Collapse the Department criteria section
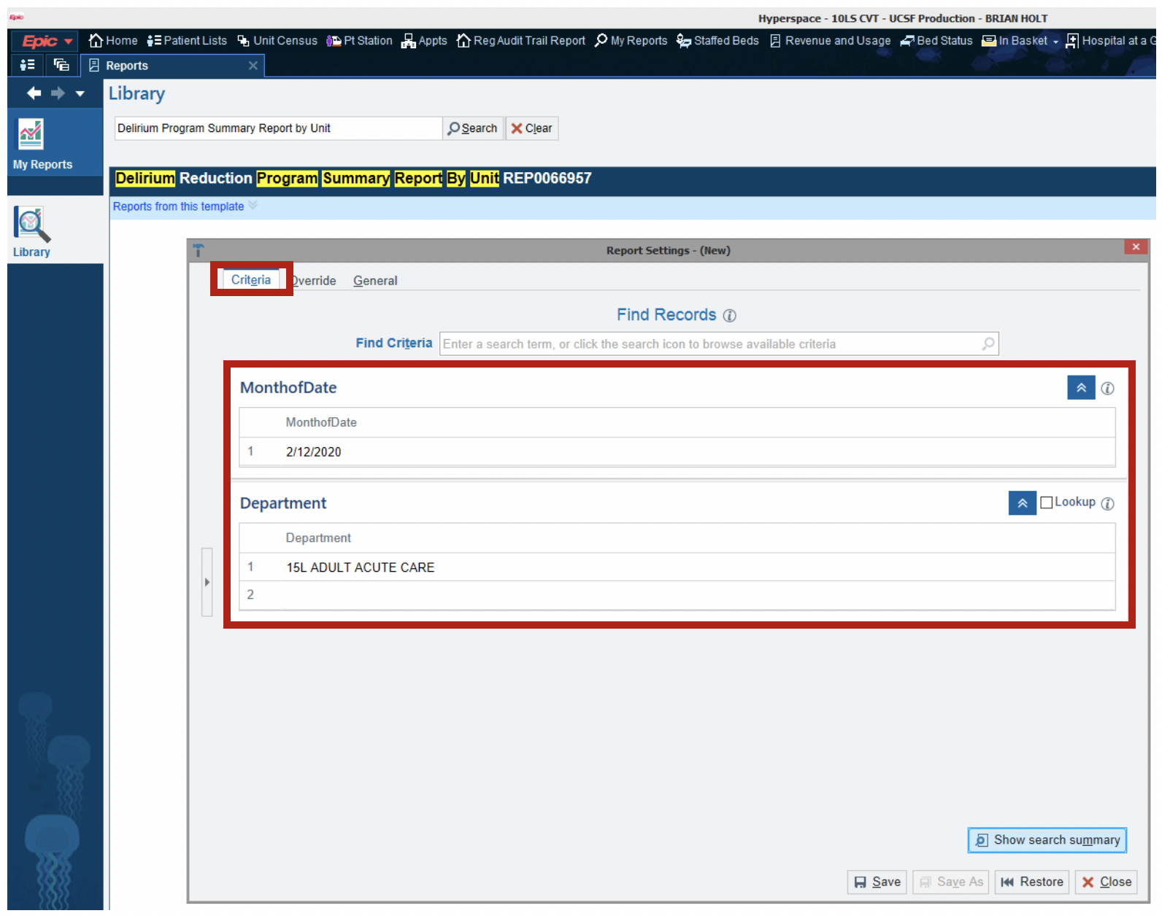The image size is (1162, 916). [x=1022, y=503]
